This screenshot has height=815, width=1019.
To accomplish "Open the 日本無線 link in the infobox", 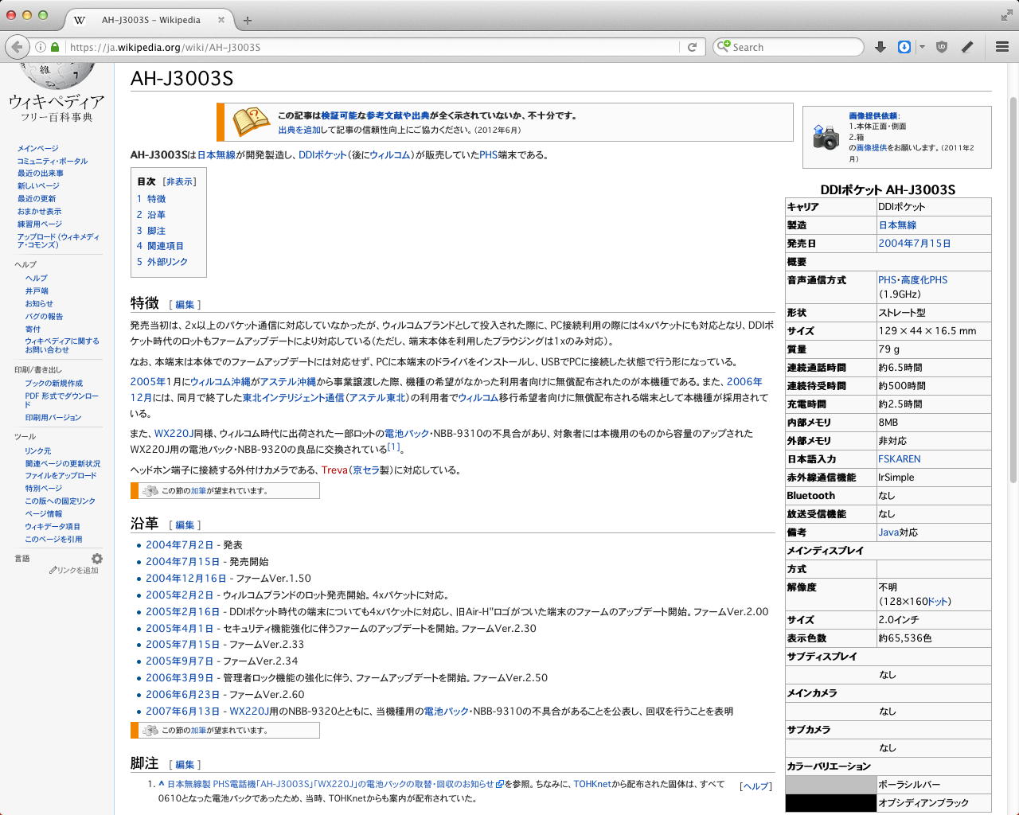I will click(897, 225).
